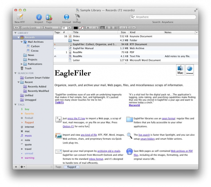Screen dimensions: 211x187
Task: Collapse the Recent folder
Action: click(19, 82)
